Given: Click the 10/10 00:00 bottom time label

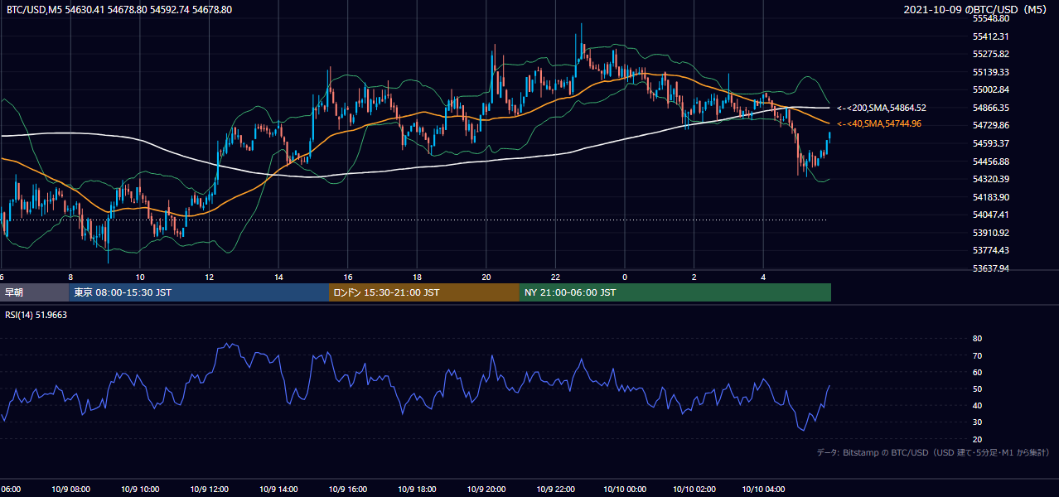Looking at the screenshot, I should tap(625, 489).
